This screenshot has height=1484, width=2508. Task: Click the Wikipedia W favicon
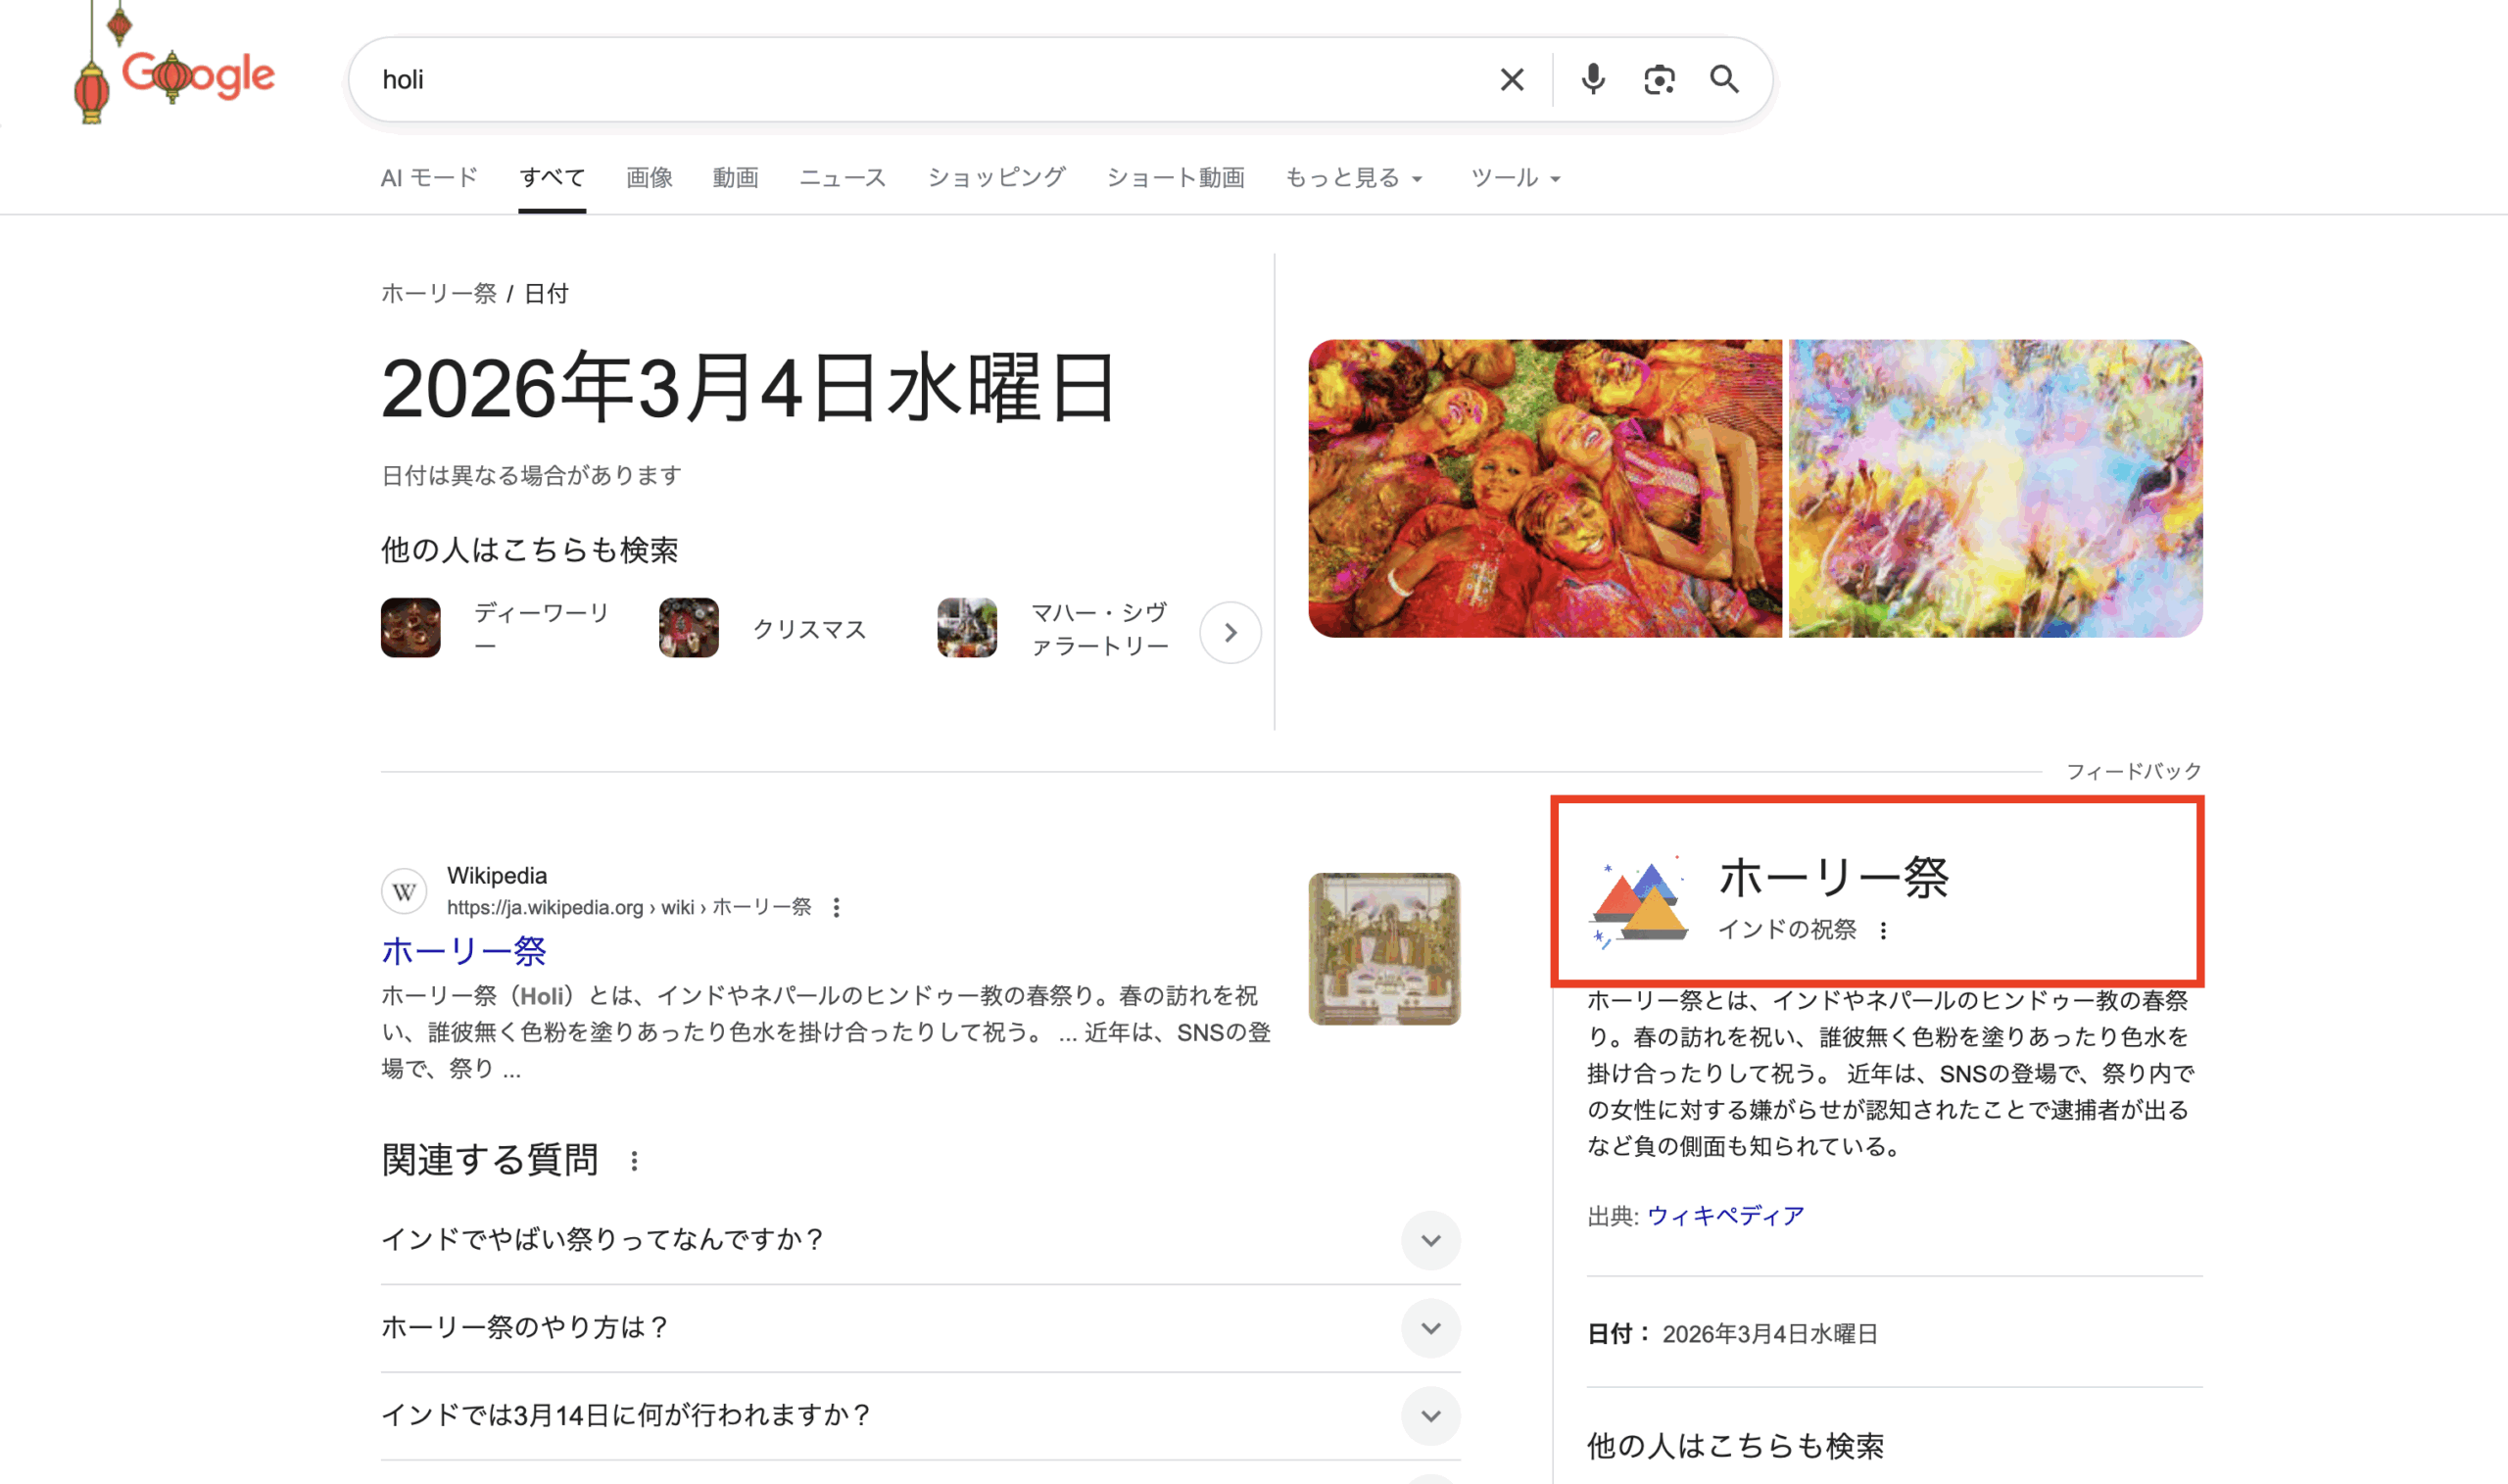pyautogui.click(x=404, y=891)
